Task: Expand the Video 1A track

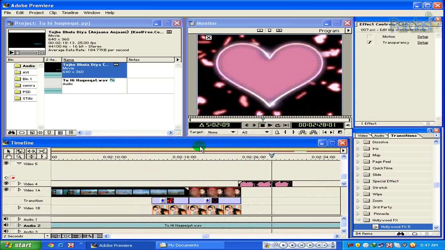Action: [19, 190]
